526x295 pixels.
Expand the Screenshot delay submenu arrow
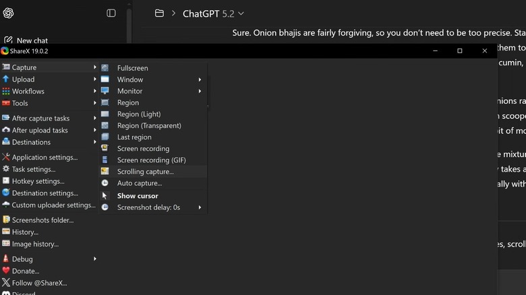pos(200,207)
